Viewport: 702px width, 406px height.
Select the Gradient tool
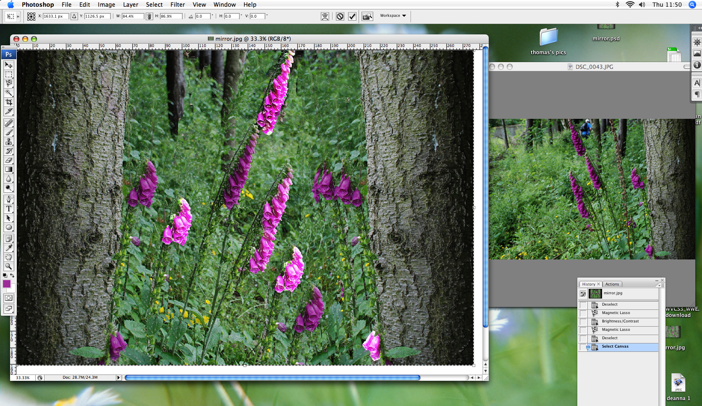coord(8,169)
